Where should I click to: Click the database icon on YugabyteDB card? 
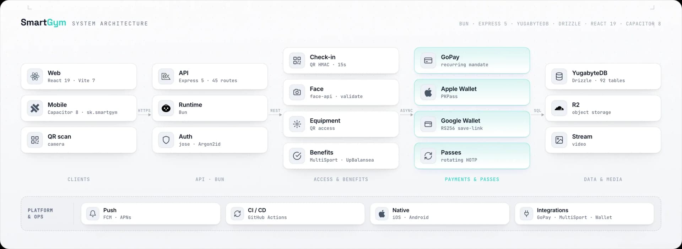pos(559,76)
